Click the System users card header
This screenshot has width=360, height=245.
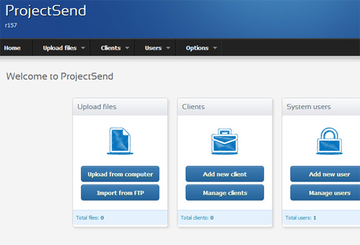(x=321, y=106)
